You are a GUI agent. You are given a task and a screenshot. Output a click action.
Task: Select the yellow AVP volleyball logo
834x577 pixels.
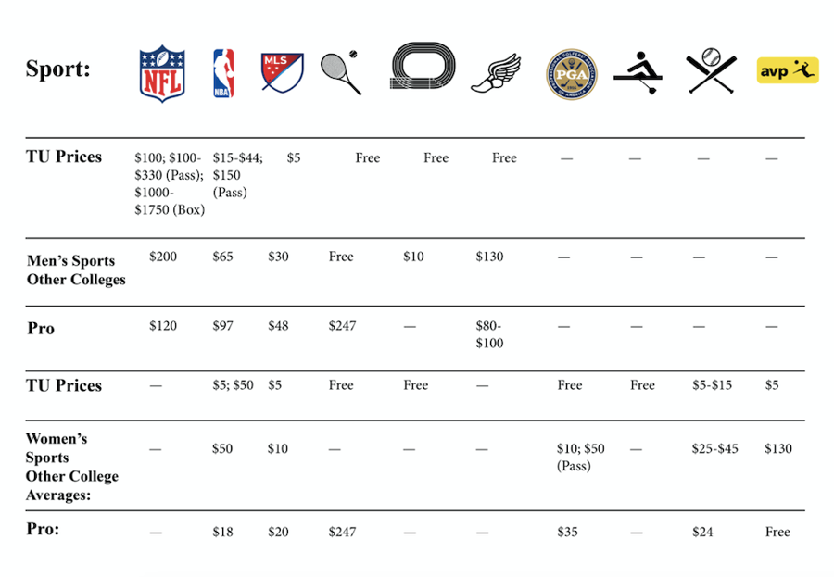(x=788, y=70)
